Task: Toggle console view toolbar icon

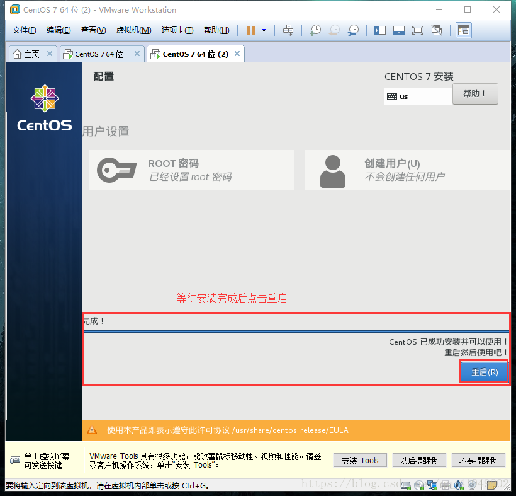Action: 464,30
